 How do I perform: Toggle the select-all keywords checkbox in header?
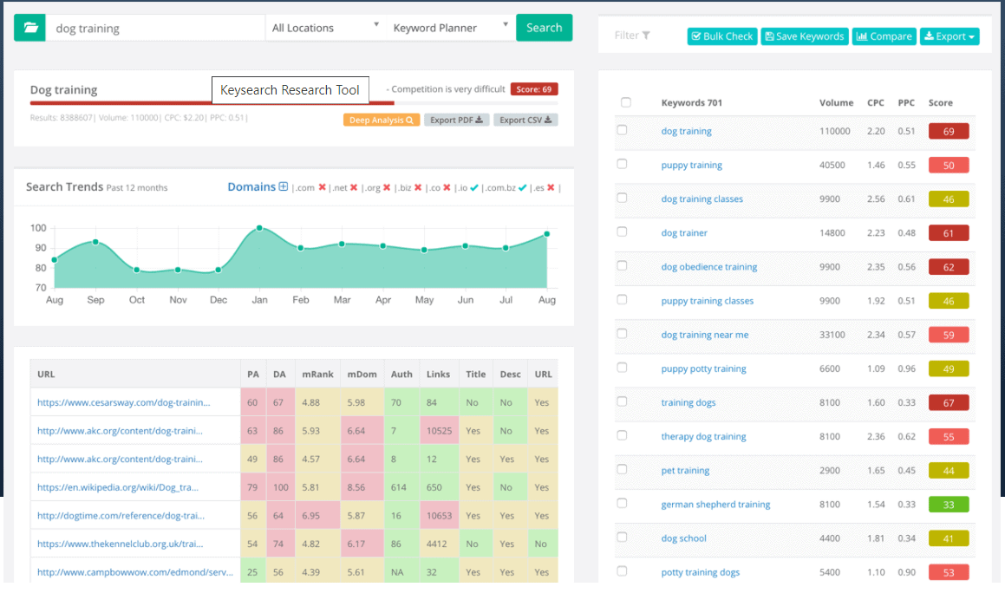pos(625,102)
